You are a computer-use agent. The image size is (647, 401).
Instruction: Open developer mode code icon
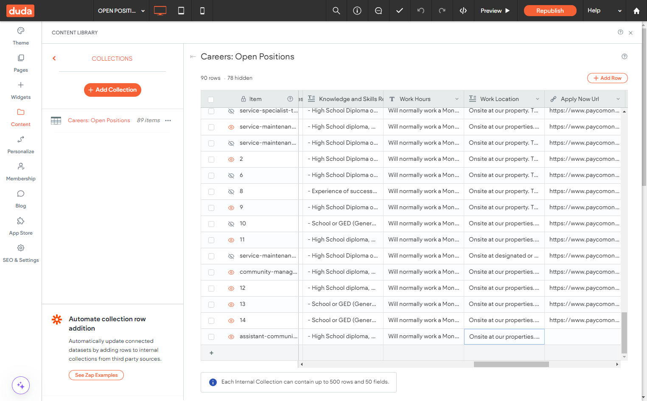[x=463, y=11]
